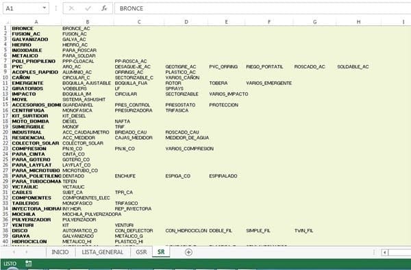The image size is (411, 270).
Task: Click the horizontal scrollbar left arrow
Action: click(x=384, y=252)
